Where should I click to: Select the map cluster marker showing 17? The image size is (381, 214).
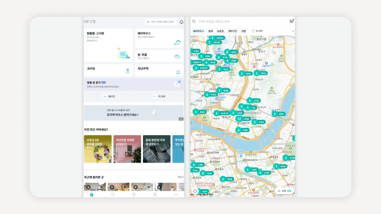pyautogui.click(x=242, y=119)
